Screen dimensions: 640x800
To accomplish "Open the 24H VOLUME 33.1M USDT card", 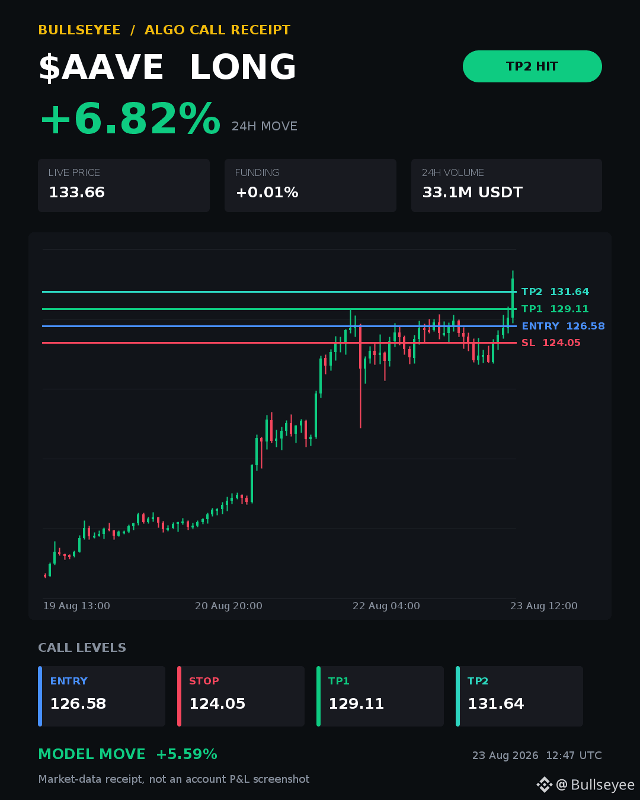I will [x=507, y=185].
